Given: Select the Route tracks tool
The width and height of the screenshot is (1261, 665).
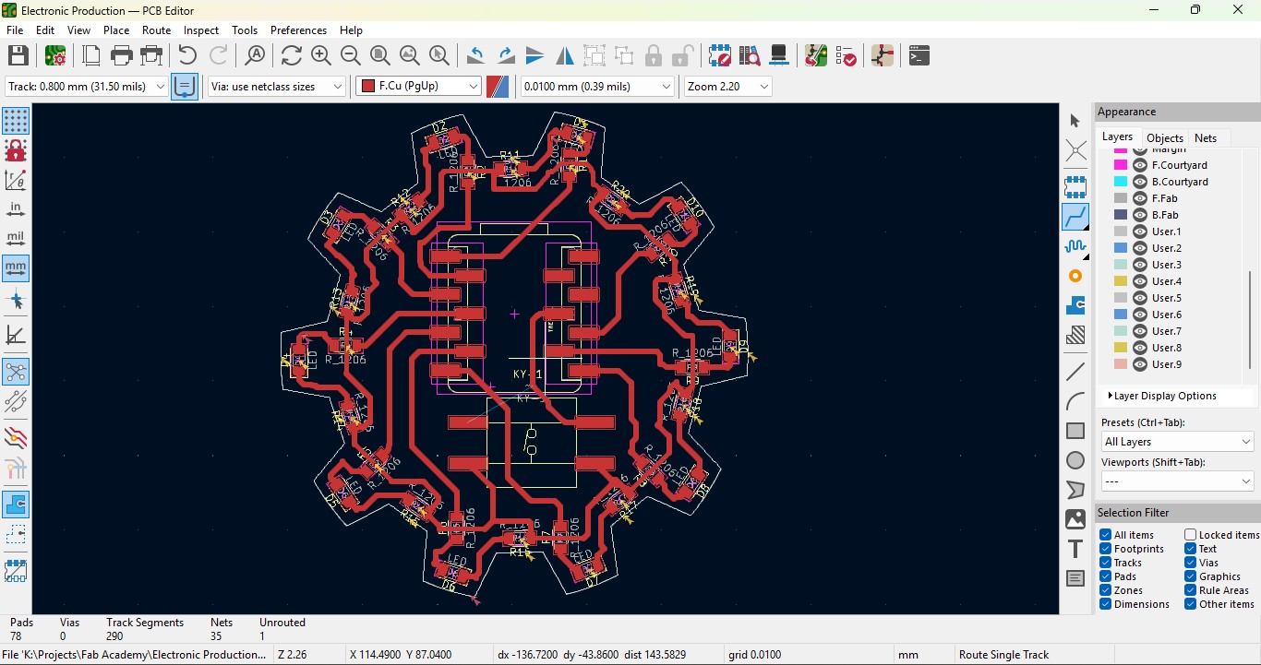Looking at the screenshot, I should [x=1075, y=218].
